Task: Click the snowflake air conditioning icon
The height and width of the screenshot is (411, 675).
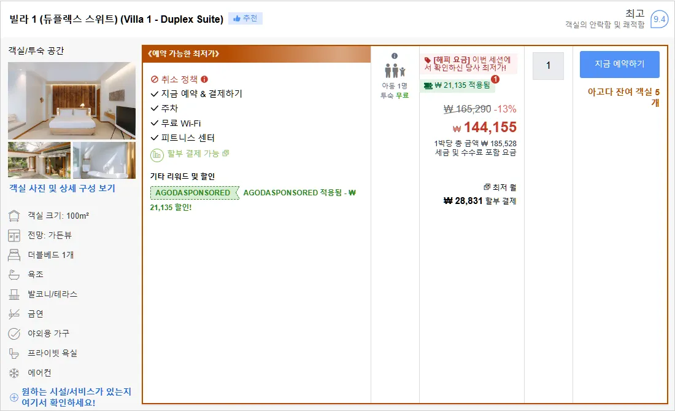Action: coord(14,373)
